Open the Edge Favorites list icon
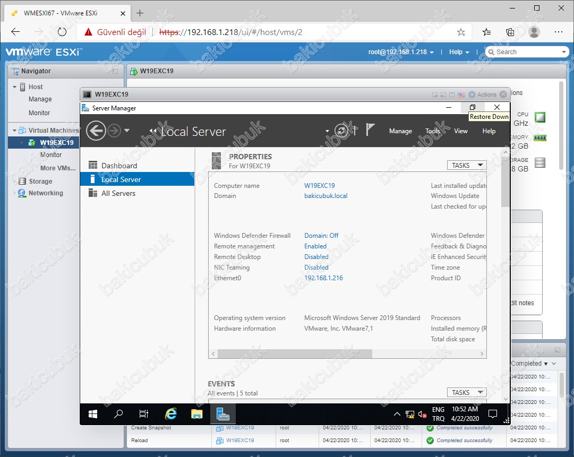Viewport: 574px width, 457px height. click(486, 32)
